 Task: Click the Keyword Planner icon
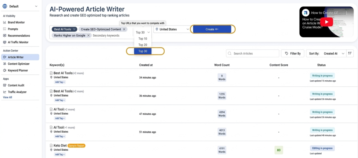click(5, 70)
